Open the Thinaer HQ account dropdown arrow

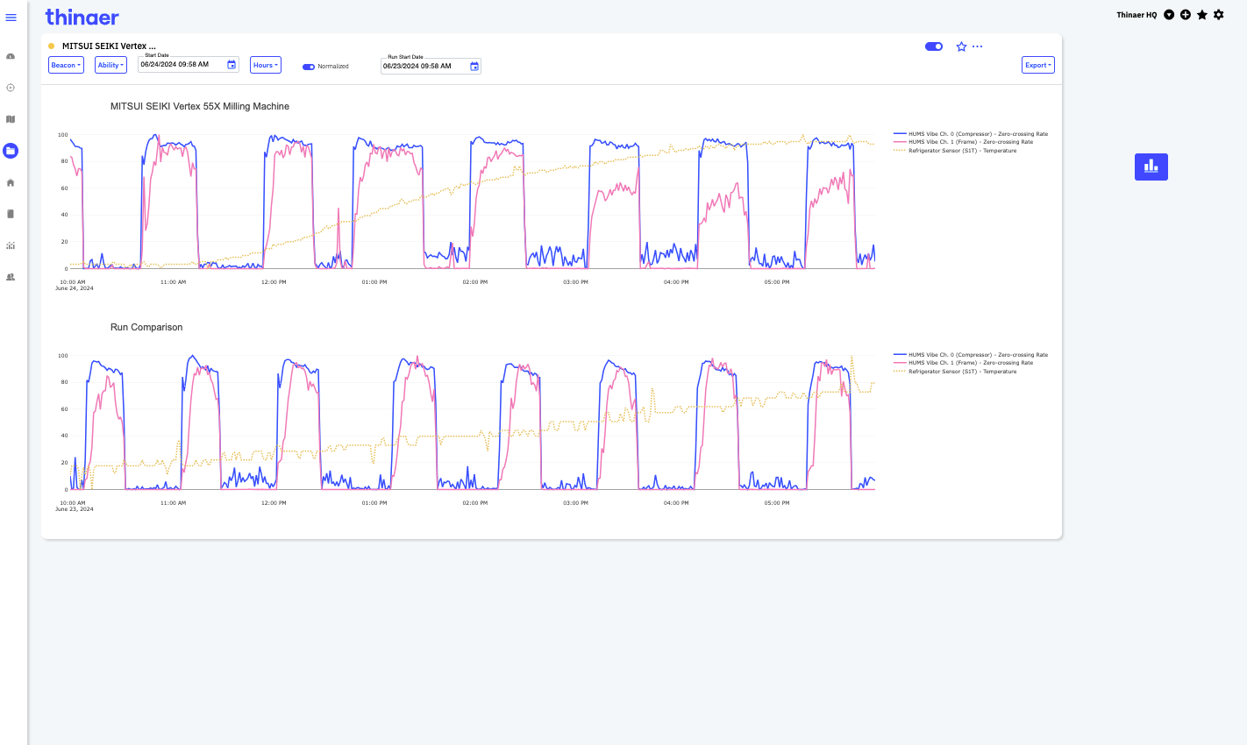coord(1169,15)
